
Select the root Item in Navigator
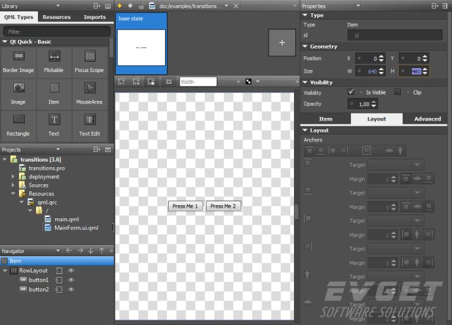[57, 261]
